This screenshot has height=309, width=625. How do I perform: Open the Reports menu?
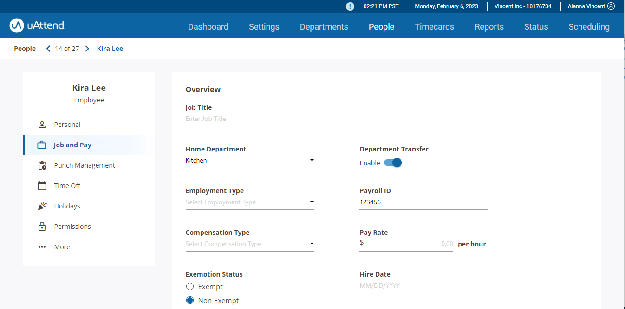tap(489, 27)
